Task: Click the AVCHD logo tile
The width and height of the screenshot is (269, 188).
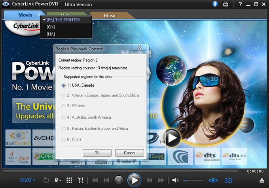Action: pos(43,138)
